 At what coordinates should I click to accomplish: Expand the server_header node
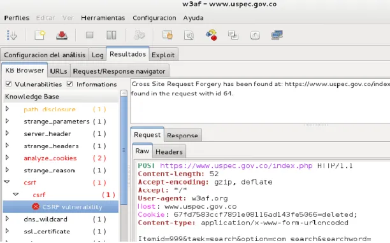(x=7, y=134)
